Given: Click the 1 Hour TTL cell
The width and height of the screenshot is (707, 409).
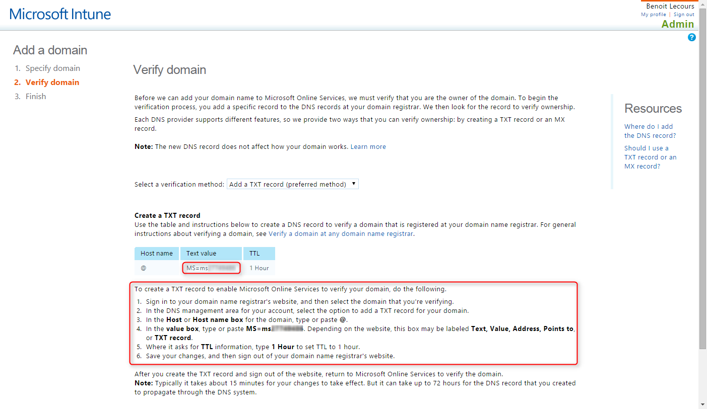Looking at the screenshot, I should (x=259, y=268).
